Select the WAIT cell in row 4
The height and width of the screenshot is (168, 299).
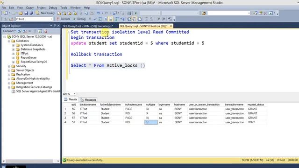[x=256, y=122]
